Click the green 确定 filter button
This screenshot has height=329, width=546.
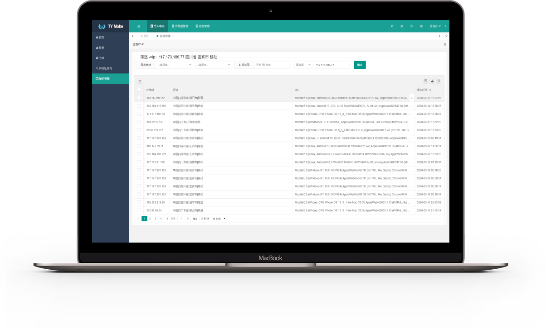click(360, 65)
